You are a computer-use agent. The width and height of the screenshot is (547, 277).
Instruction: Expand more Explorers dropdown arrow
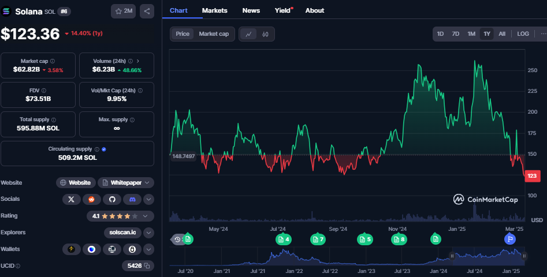148,233
